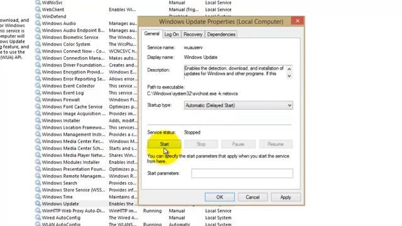Click the wuauserv service name text
This screenshot has width=402, height=226.
pos(193,48)
